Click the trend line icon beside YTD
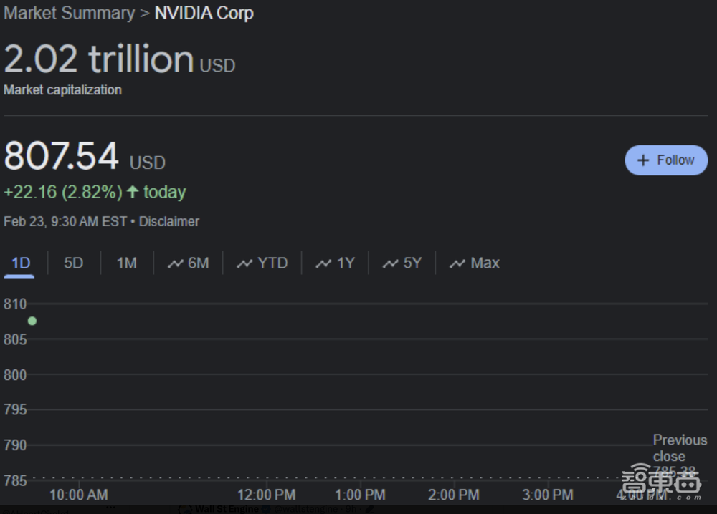 245,263
